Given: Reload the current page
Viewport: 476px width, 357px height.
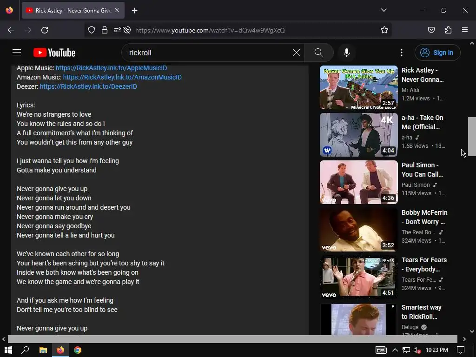Looking at the screenshot, I should [45, 30].
